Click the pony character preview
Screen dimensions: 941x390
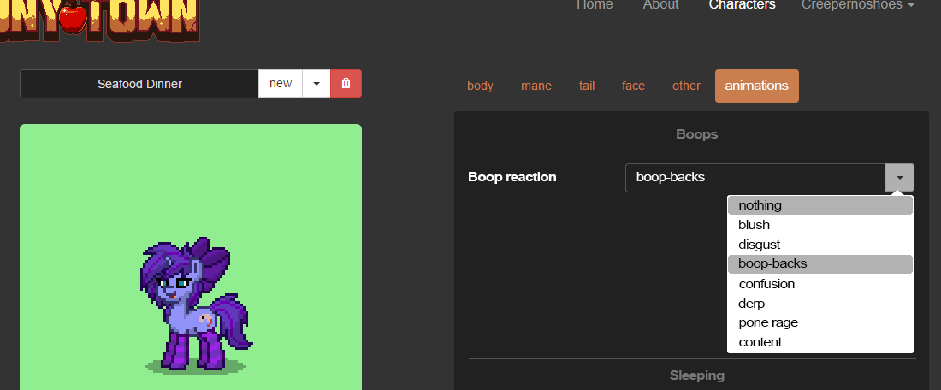196,304
